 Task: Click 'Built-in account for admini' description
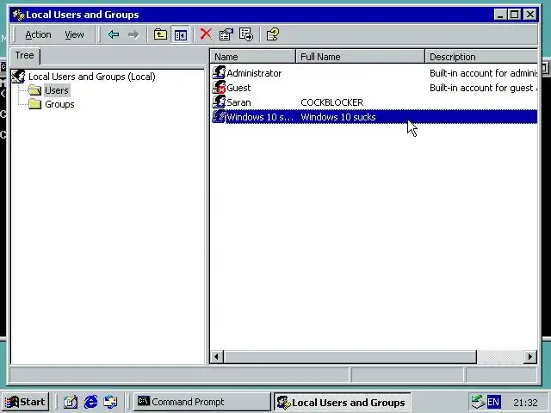(483, 73)
